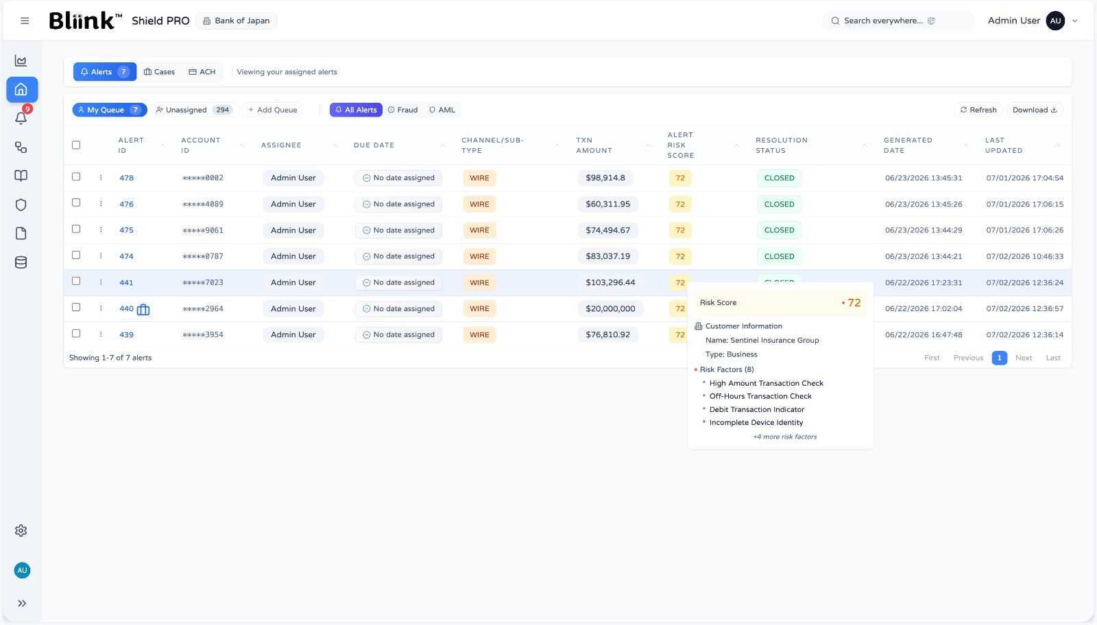Check the box for alert 474

coord(76,255)
